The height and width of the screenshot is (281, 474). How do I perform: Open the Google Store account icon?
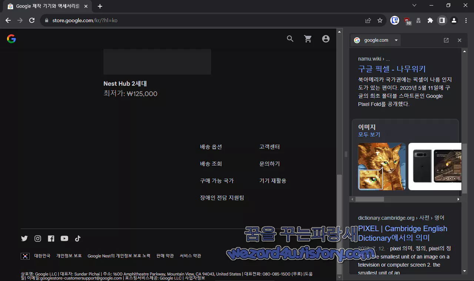(x=326, y=39)
